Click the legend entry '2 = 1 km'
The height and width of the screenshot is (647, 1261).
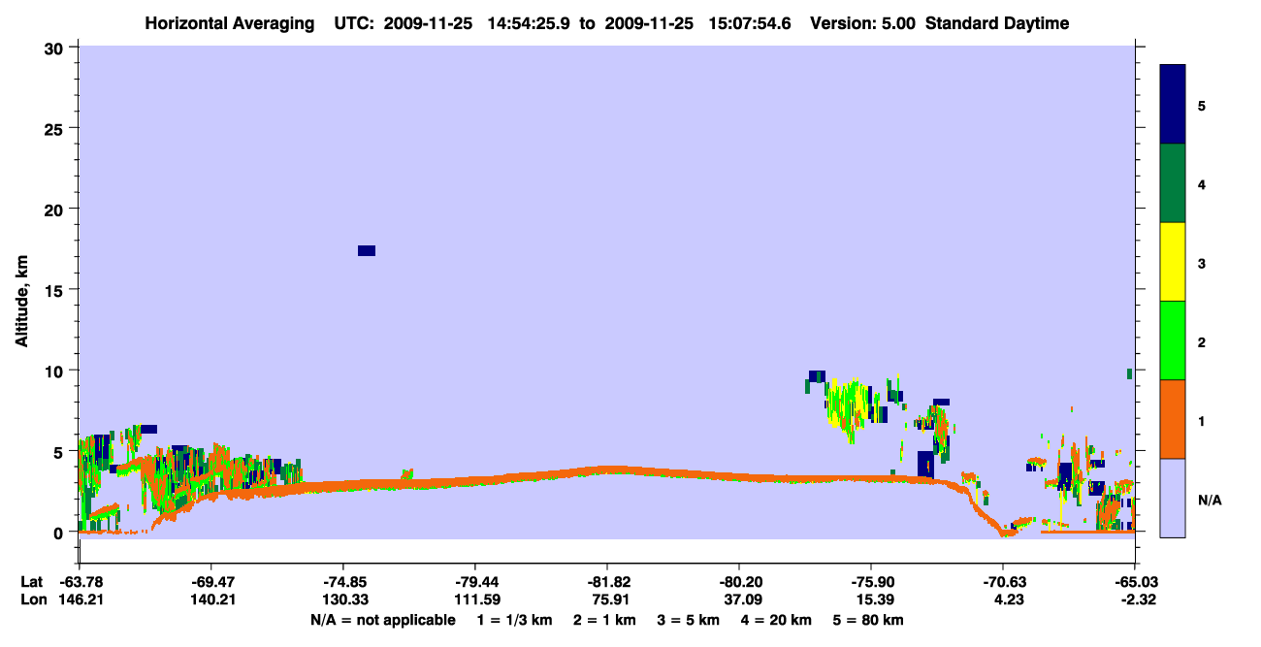tap(607, 620)
